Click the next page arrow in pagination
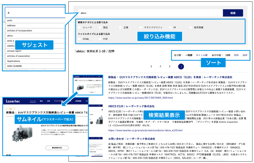The width and height of the screenshot is (254, 163). pyautogui.click(x=181, y=67)
